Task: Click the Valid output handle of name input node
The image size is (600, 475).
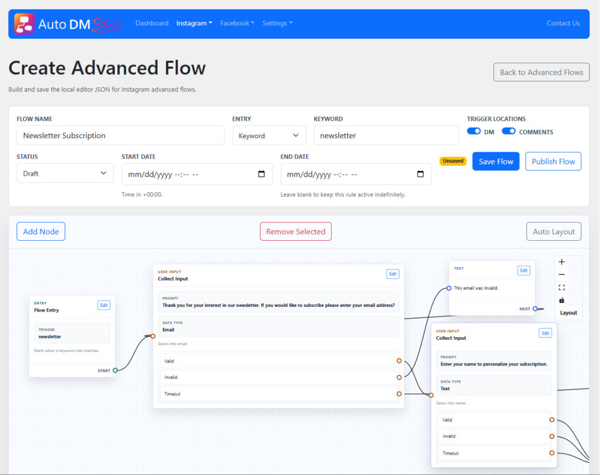Action: (x=552, y=419)
